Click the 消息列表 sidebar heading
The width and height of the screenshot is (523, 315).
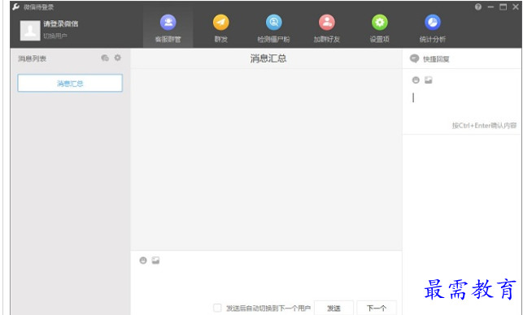tap(32, 58)
